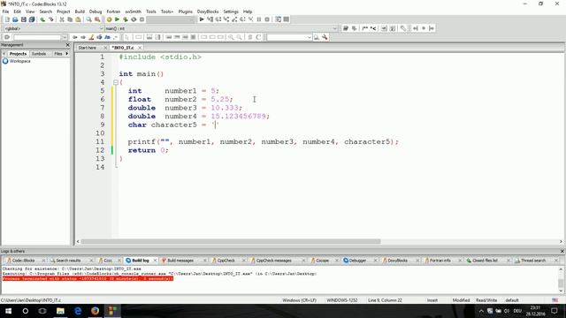Click the green Run icon
Viewport: 566px width, 318px height.
point(117,19)
